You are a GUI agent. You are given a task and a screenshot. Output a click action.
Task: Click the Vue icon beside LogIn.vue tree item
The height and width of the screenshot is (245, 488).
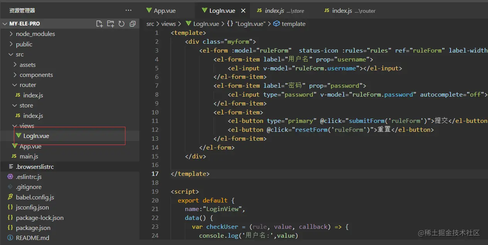pos(18,136)
